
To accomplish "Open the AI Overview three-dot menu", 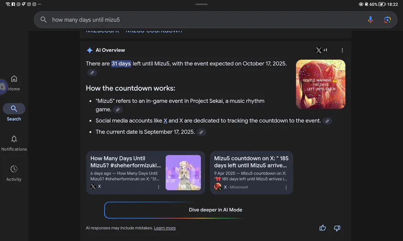I will point(342,50).
